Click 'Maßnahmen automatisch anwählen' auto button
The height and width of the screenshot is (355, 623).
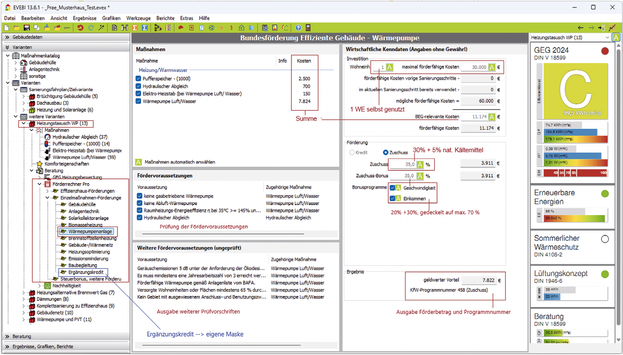pyautogui.click(x=138, y=162)
